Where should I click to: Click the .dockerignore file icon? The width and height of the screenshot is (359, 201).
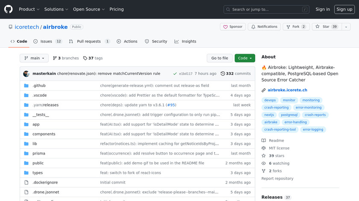pos(26,182)
